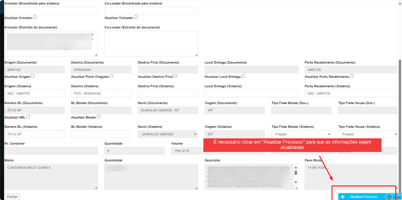Click the Viagem (Sistema) field

[x=235, y=134]
